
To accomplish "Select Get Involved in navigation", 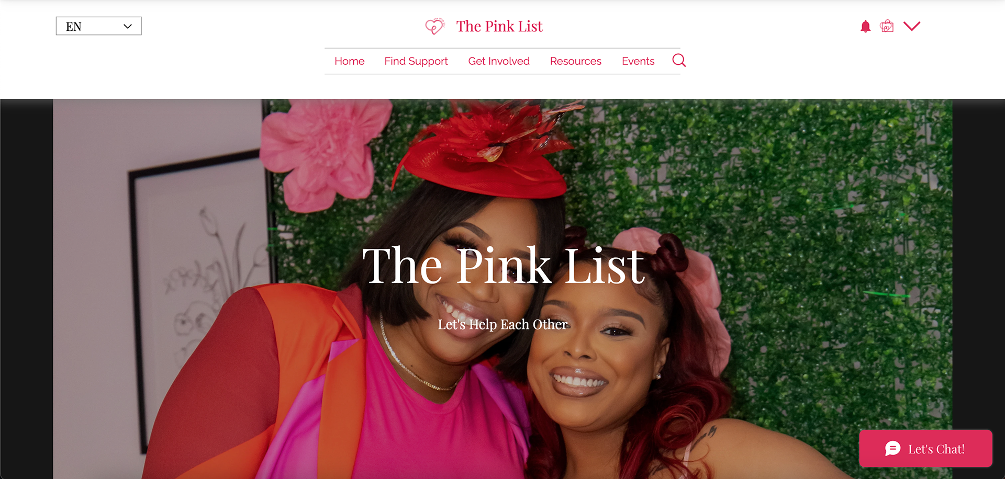I will coord(499,61).
